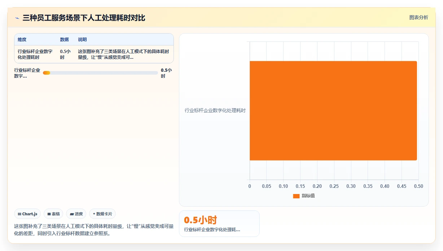Open the 图表分析 label

(x=418, y=17)
